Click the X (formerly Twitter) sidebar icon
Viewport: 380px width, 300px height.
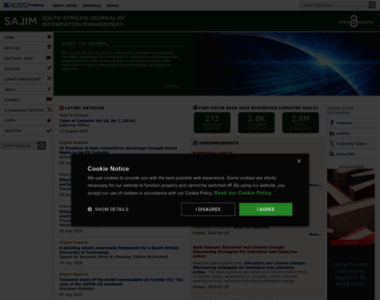click(49, 109)
